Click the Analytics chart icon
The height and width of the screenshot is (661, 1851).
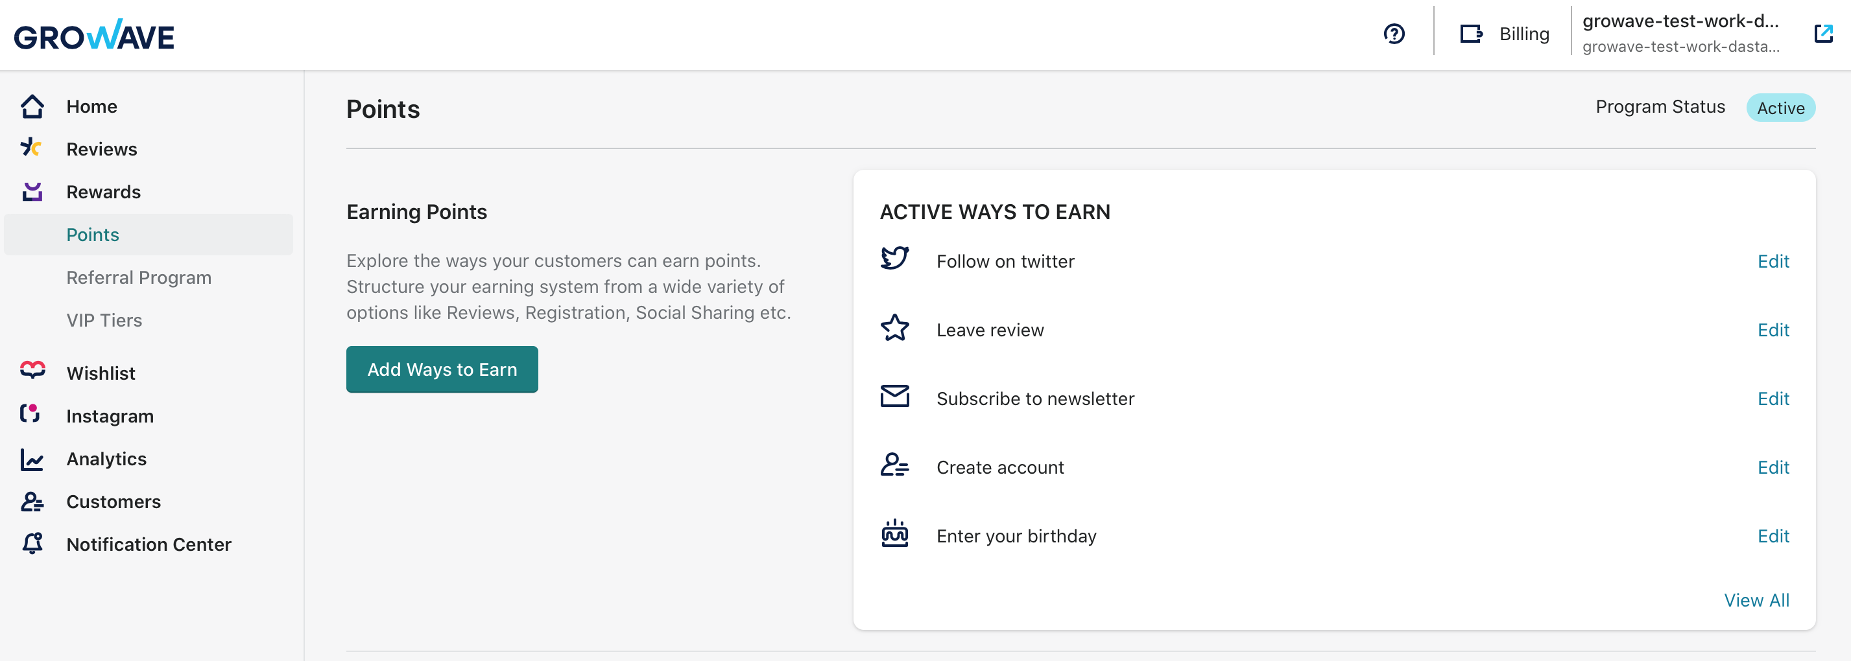[32, 459]
